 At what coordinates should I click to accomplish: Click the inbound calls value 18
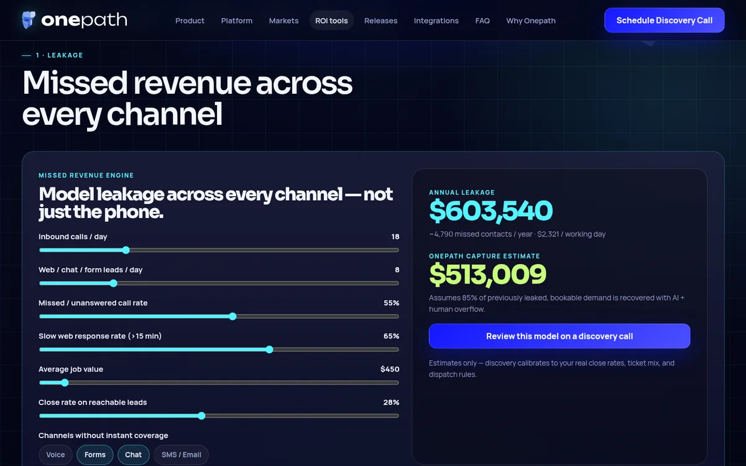[395, 237]
